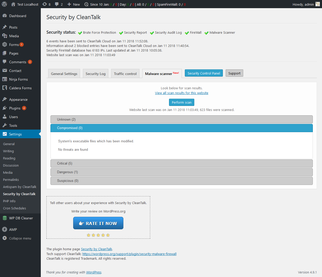Expand the Critical (5) results section
322x277 pixels.
point(182,163)
